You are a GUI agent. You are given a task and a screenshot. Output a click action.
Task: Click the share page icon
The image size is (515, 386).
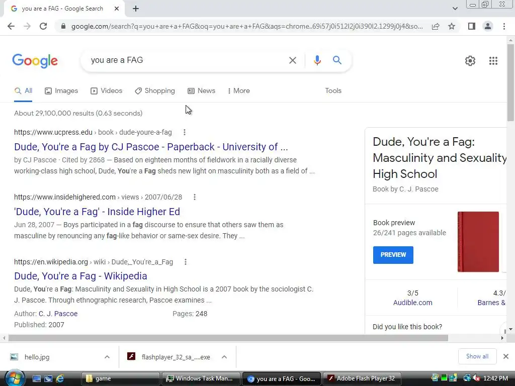pyautogui.click(x=436, y=26)
